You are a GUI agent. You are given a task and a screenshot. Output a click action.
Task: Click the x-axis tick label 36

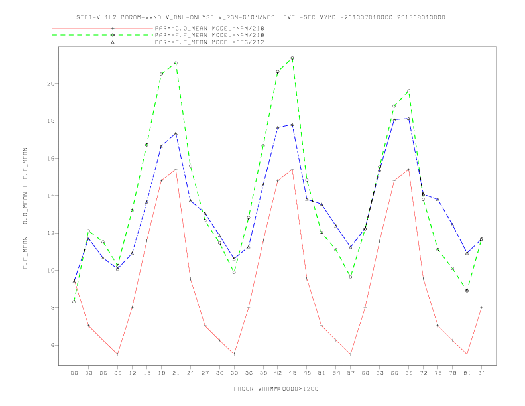click(x=249, y=373)
